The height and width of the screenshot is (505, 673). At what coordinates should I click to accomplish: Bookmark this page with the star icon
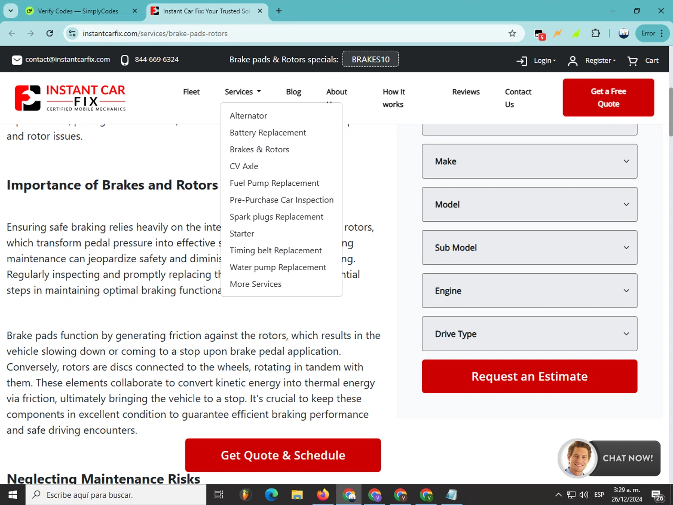(x=512, y=33)
